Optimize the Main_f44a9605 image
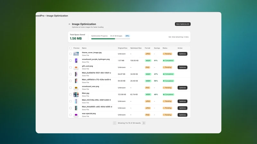The height and width of the screenshot is (144, 257). pos(182,108)
